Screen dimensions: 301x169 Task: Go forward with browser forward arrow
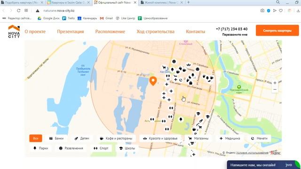click(x=11, y=10)
